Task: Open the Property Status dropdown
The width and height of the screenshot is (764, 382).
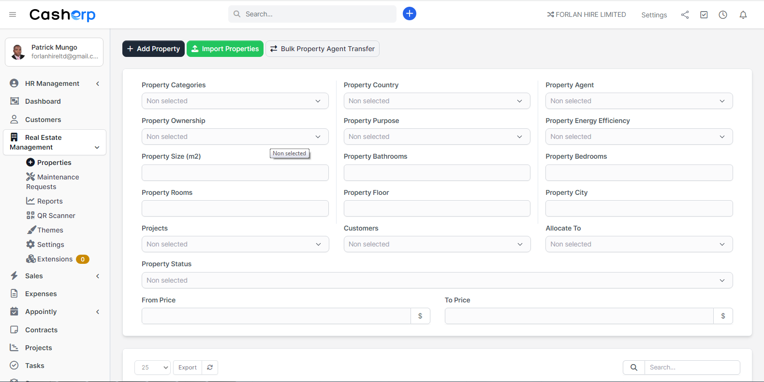Action: (437, 280)
